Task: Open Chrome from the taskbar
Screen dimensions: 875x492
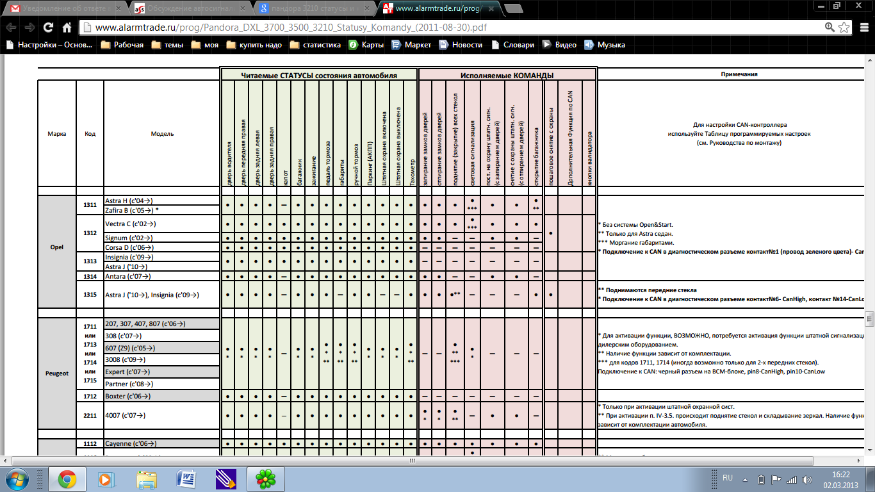Action: pyautogui.click(x=68, y=479)
